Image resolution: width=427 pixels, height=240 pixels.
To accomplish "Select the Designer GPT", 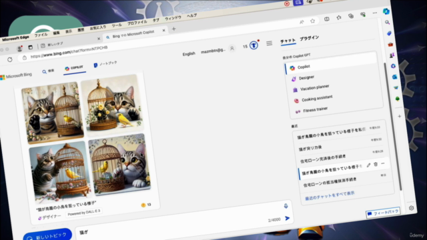I will click(306, 78).
